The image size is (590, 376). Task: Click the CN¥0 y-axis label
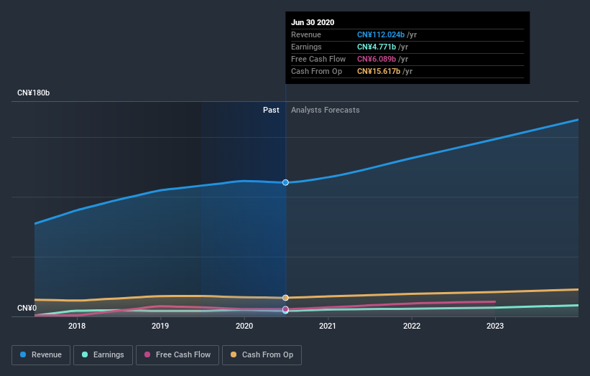(27, 308)
